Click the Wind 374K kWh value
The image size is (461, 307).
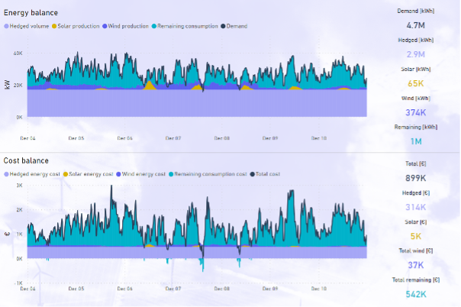click(414, 112)
